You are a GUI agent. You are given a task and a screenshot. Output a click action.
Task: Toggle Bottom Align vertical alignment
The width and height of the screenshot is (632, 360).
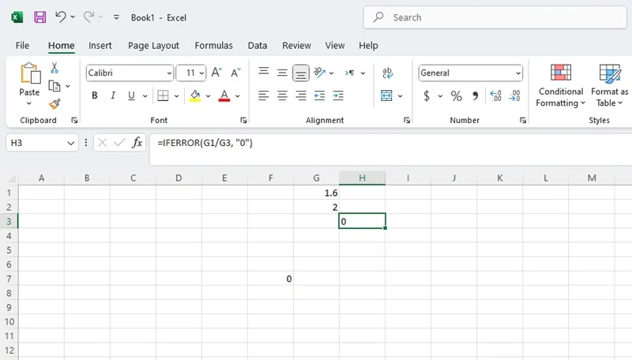301,73
